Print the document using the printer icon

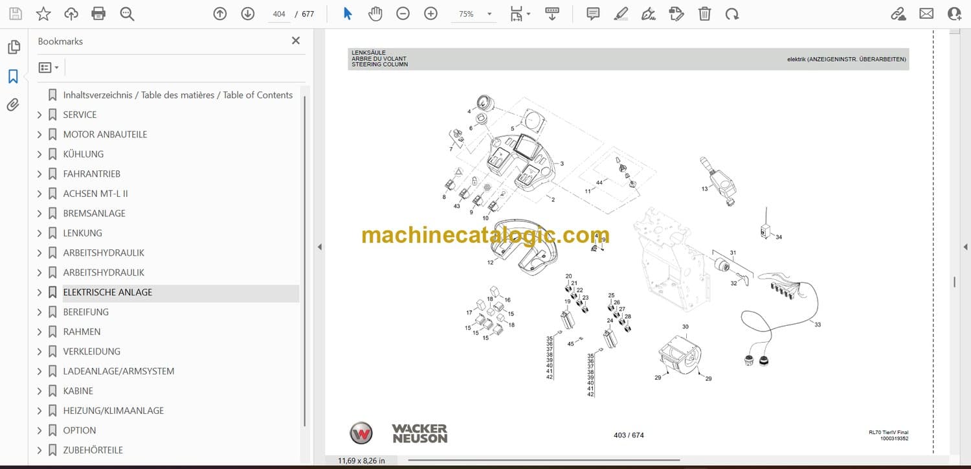tap(98, 14)
